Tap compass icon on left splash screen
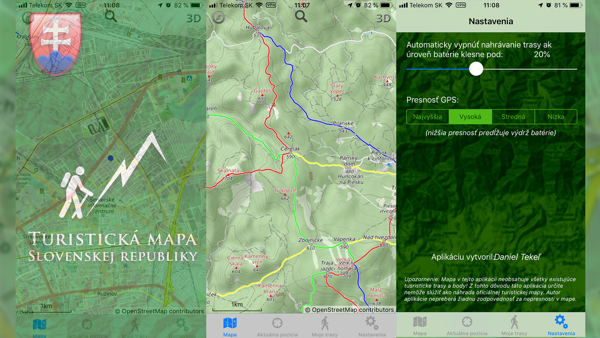 (28, 18)
